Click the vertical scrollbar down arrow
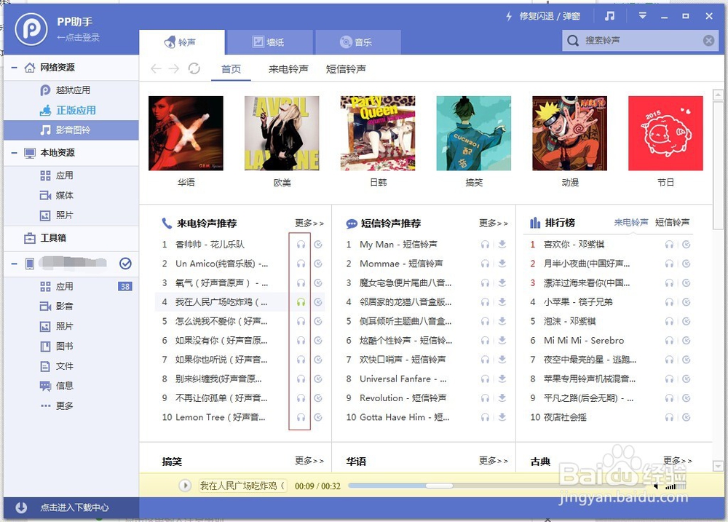728x522 pixels. point(718,466)
